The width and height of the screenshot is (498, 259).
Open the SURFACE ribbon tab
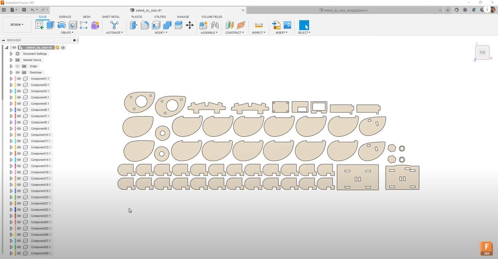(x=65, y=17)
